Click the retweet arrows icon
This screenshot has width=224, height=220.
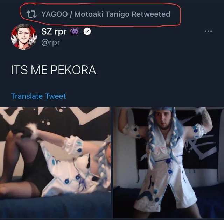click(x=31, y=14)
